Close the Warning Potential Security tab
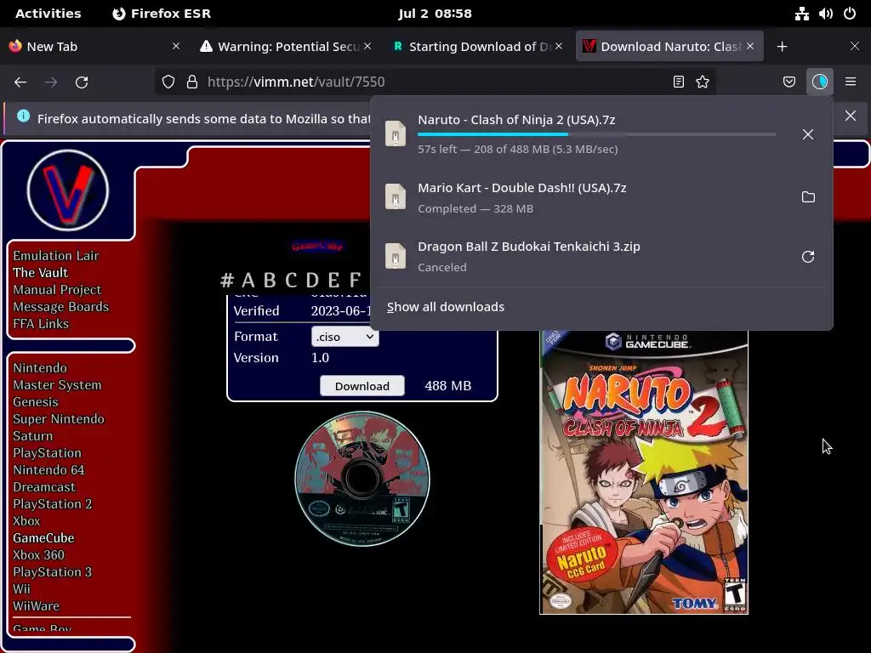This screenshot has width=871, height=653. pos(367,46)
